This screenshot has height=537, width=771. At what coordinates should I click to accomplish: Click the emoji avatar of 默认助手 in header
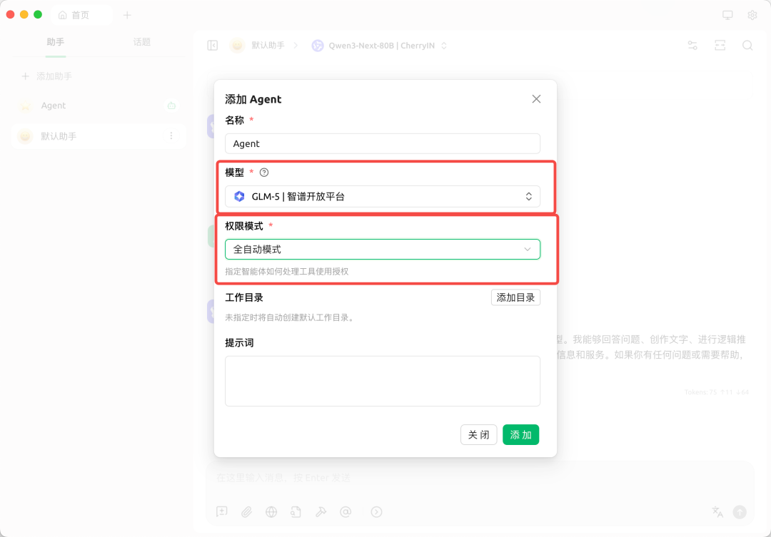point(237,46)
